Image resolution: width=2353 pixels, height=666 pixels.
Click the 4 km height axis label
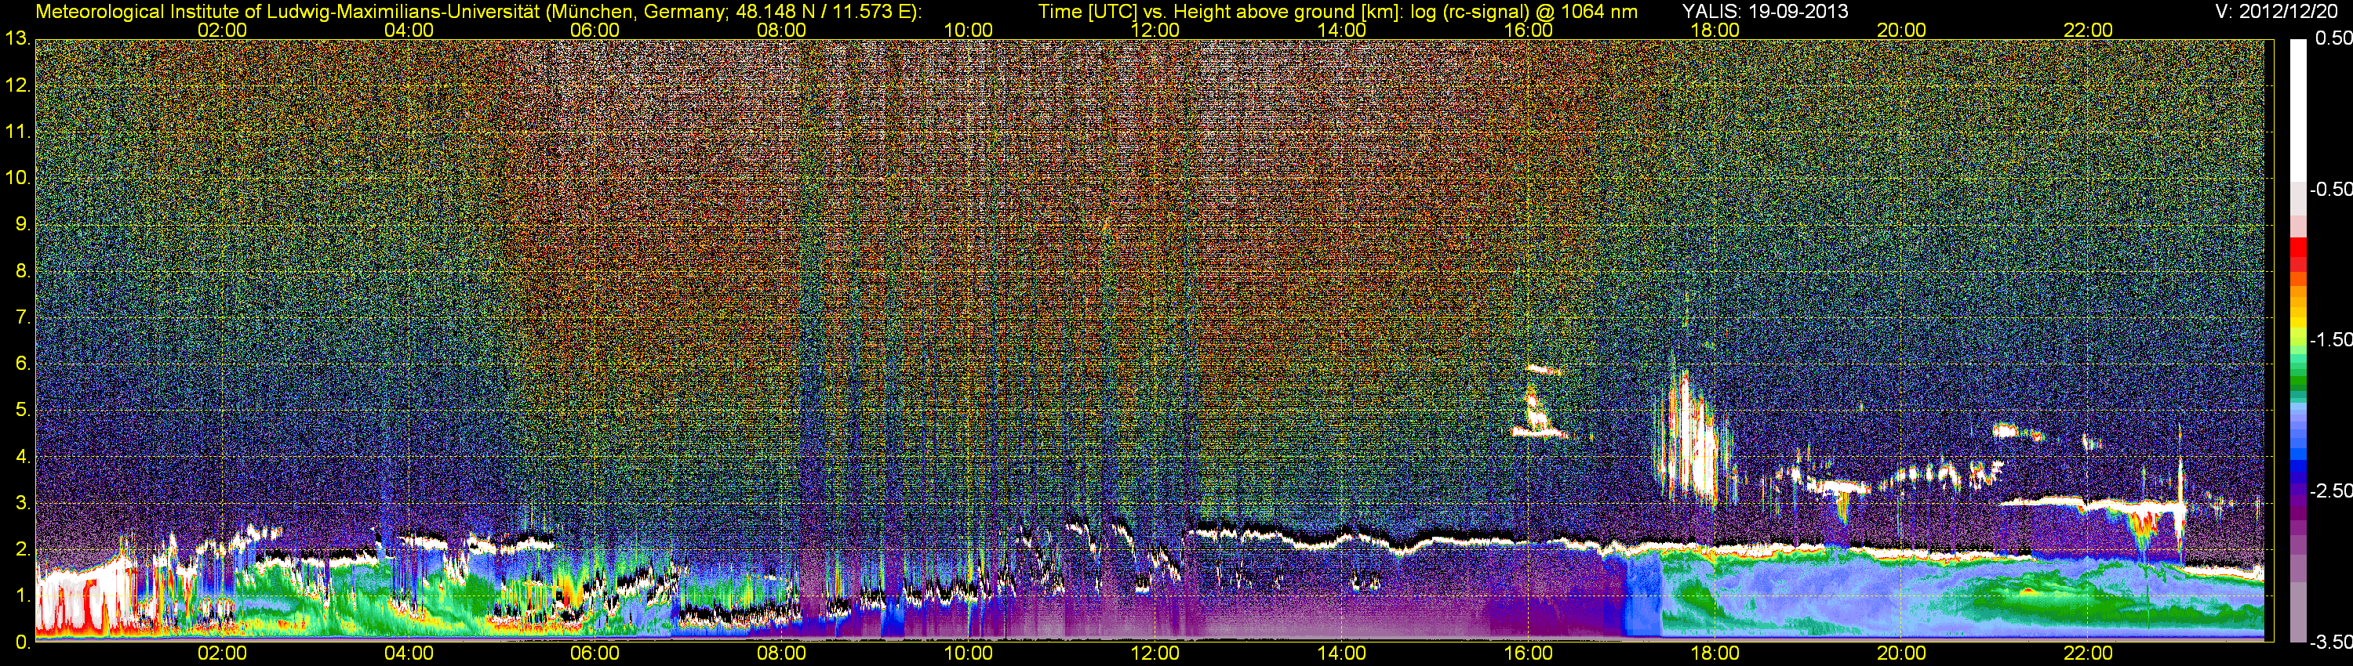(x=22, y=457)
